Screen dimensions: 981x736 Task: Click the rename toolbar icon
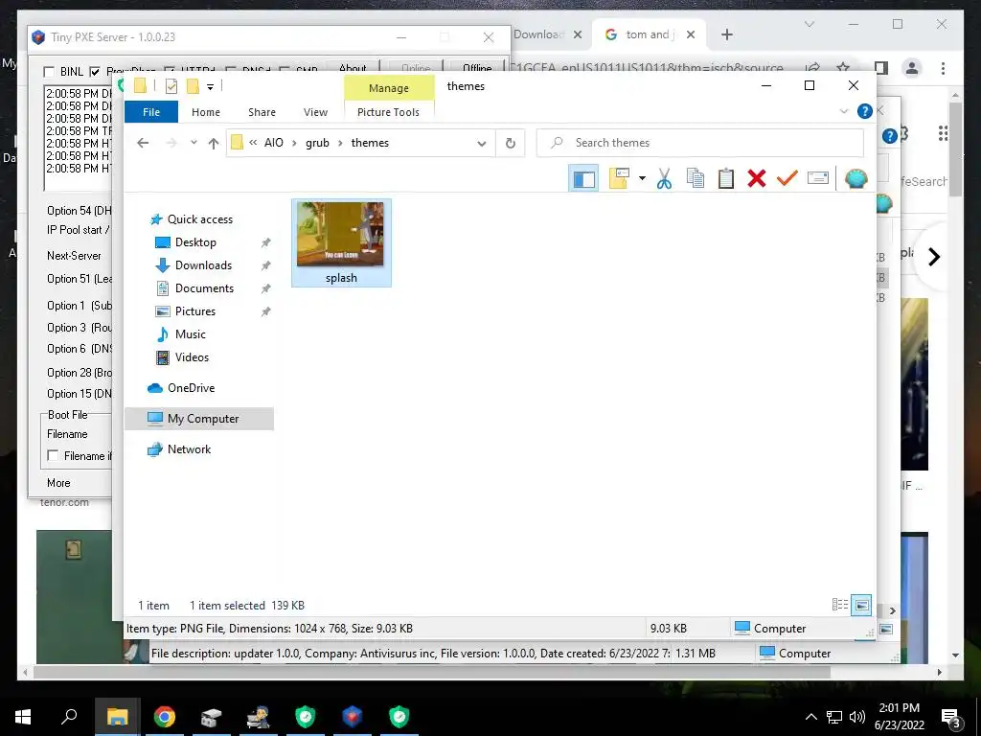click(818, 178)
